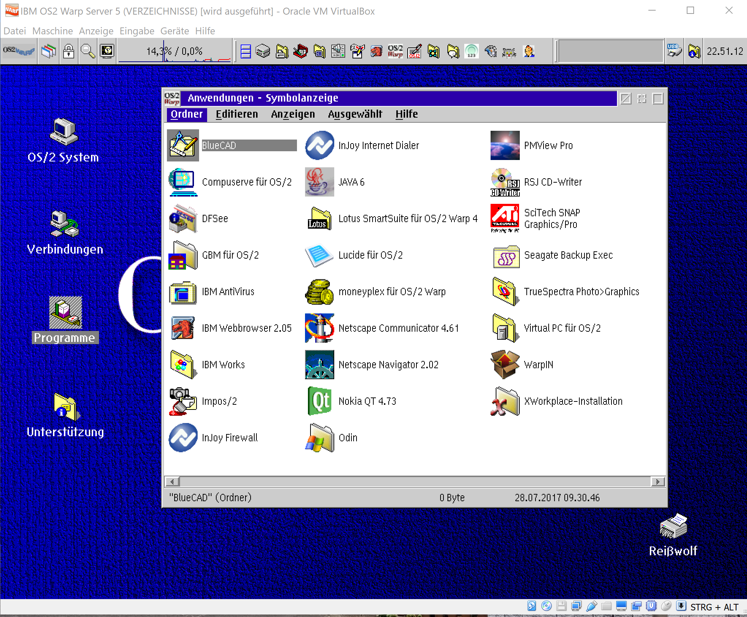
Task: Select the RSJ CD-Writer icon
Action: coord(505,182)
